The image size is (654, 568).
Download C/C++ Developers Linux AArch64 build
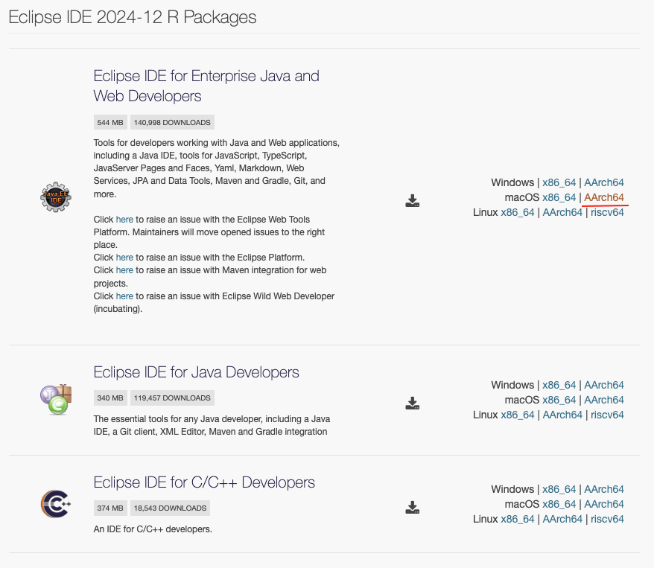[x=562, y=520]
